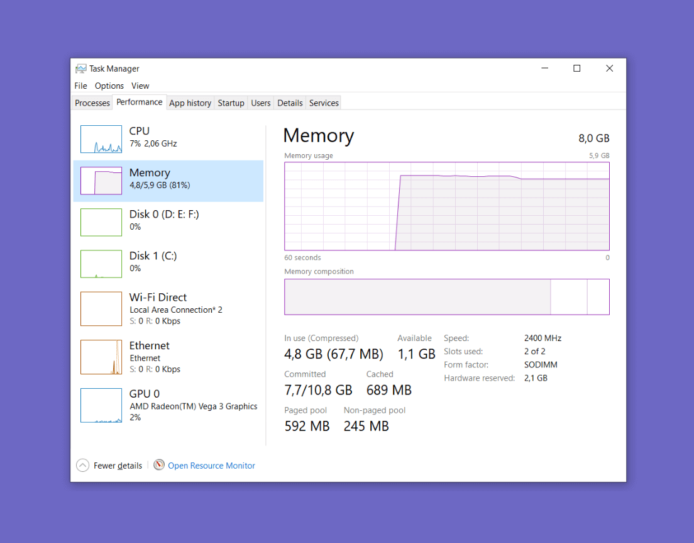Open the Services tab
Image resolution: width=694 pixels, height=543 pixels.
pyautogui.click(x=324, y=103)
